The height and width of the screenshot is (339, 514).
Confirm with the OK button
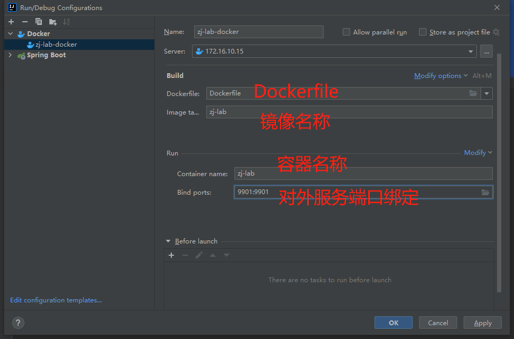(394, 323)
